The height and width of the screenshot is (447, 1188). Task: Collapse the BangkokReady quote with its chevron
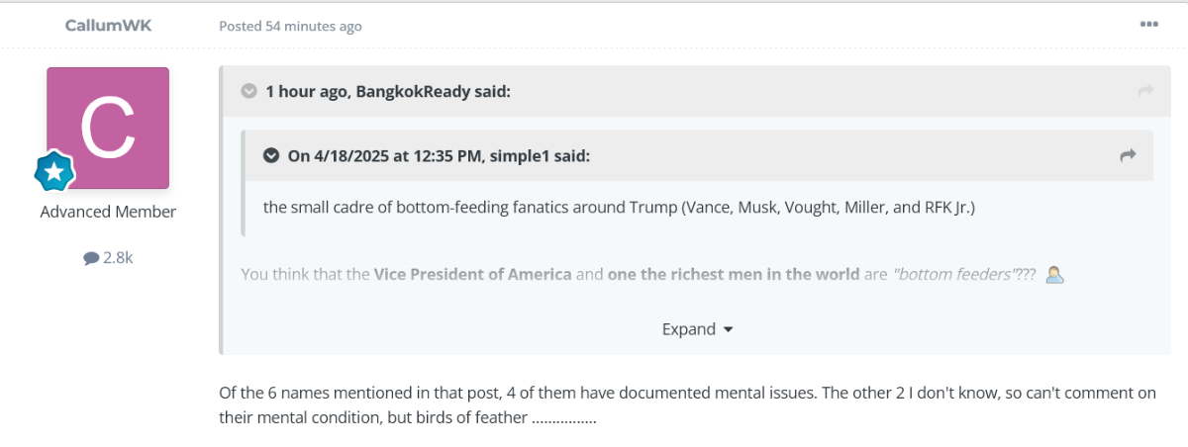(249, 91)
